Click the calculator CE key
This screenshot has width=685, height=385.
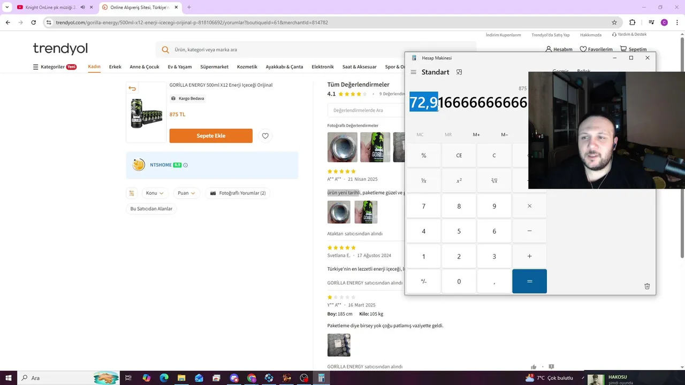coord(459,156)
